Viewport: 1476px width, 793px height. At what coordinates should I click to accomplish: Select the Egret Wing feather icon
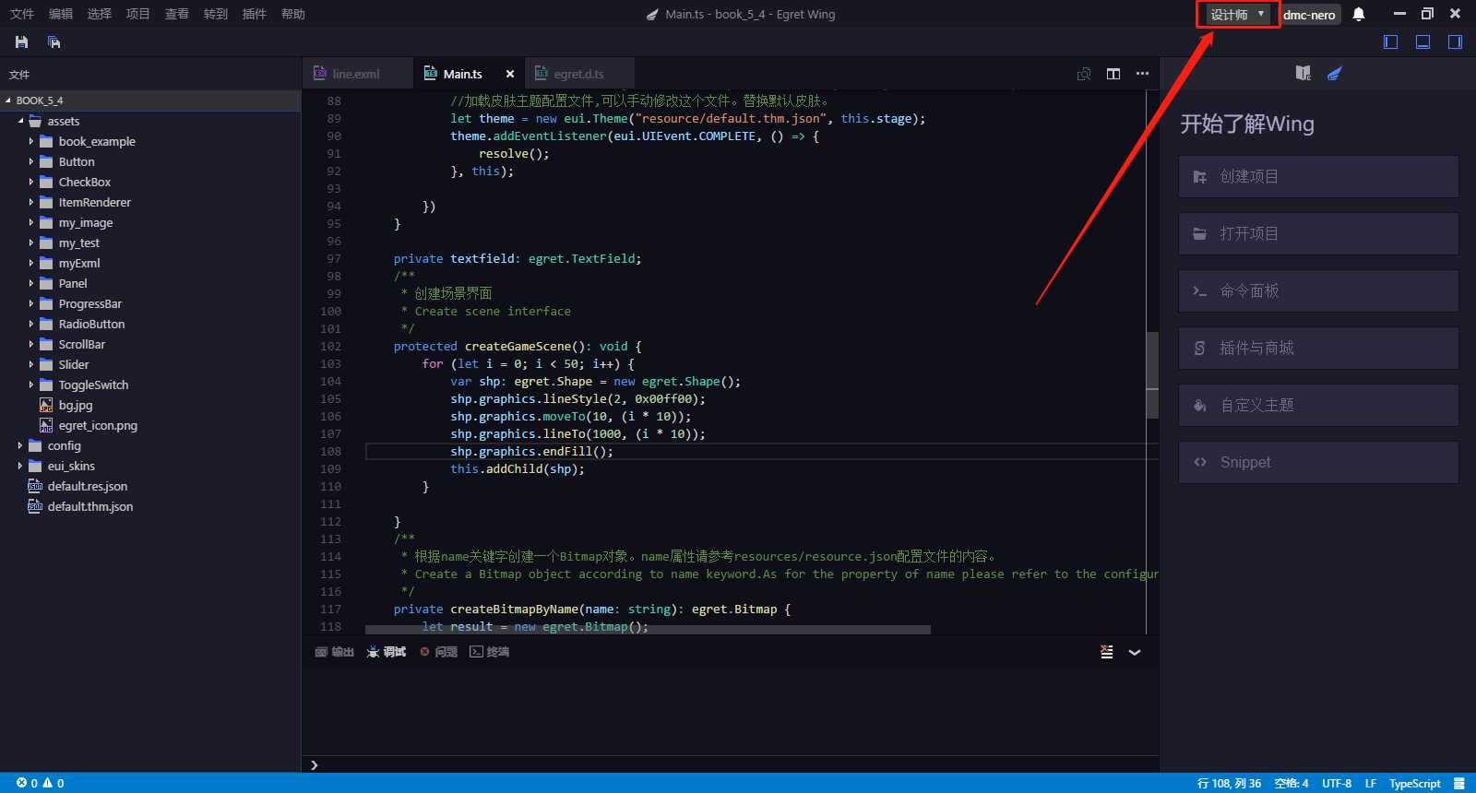pyautogui.click(x=1334, y=73)
